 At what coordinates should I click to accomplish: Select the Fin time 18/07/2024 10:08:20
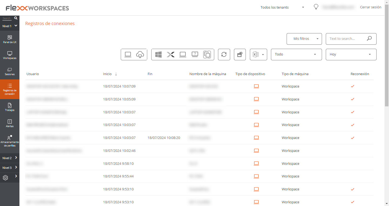[164, 138]
